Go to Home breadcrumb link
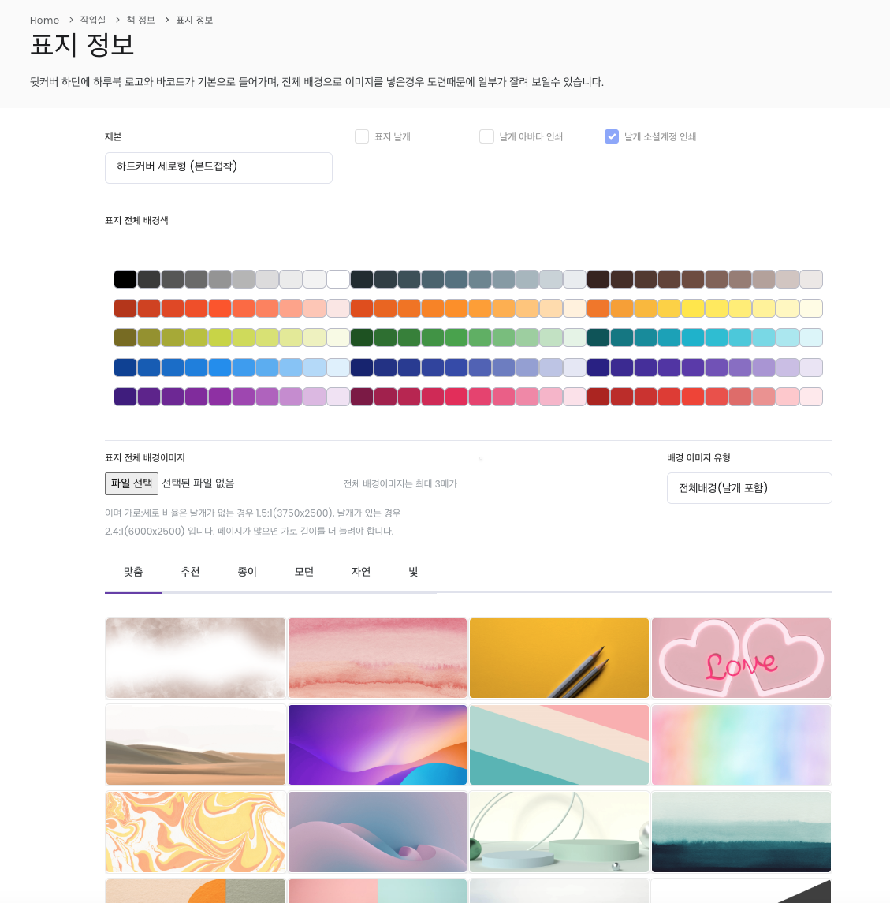This screenshot has width=890, height=903. (44, 21)
